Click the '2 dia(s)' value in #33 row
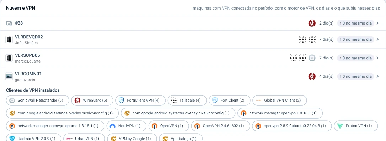Image resolution: width=386 pixels, height=141 pixels. [x=326, y=23]
